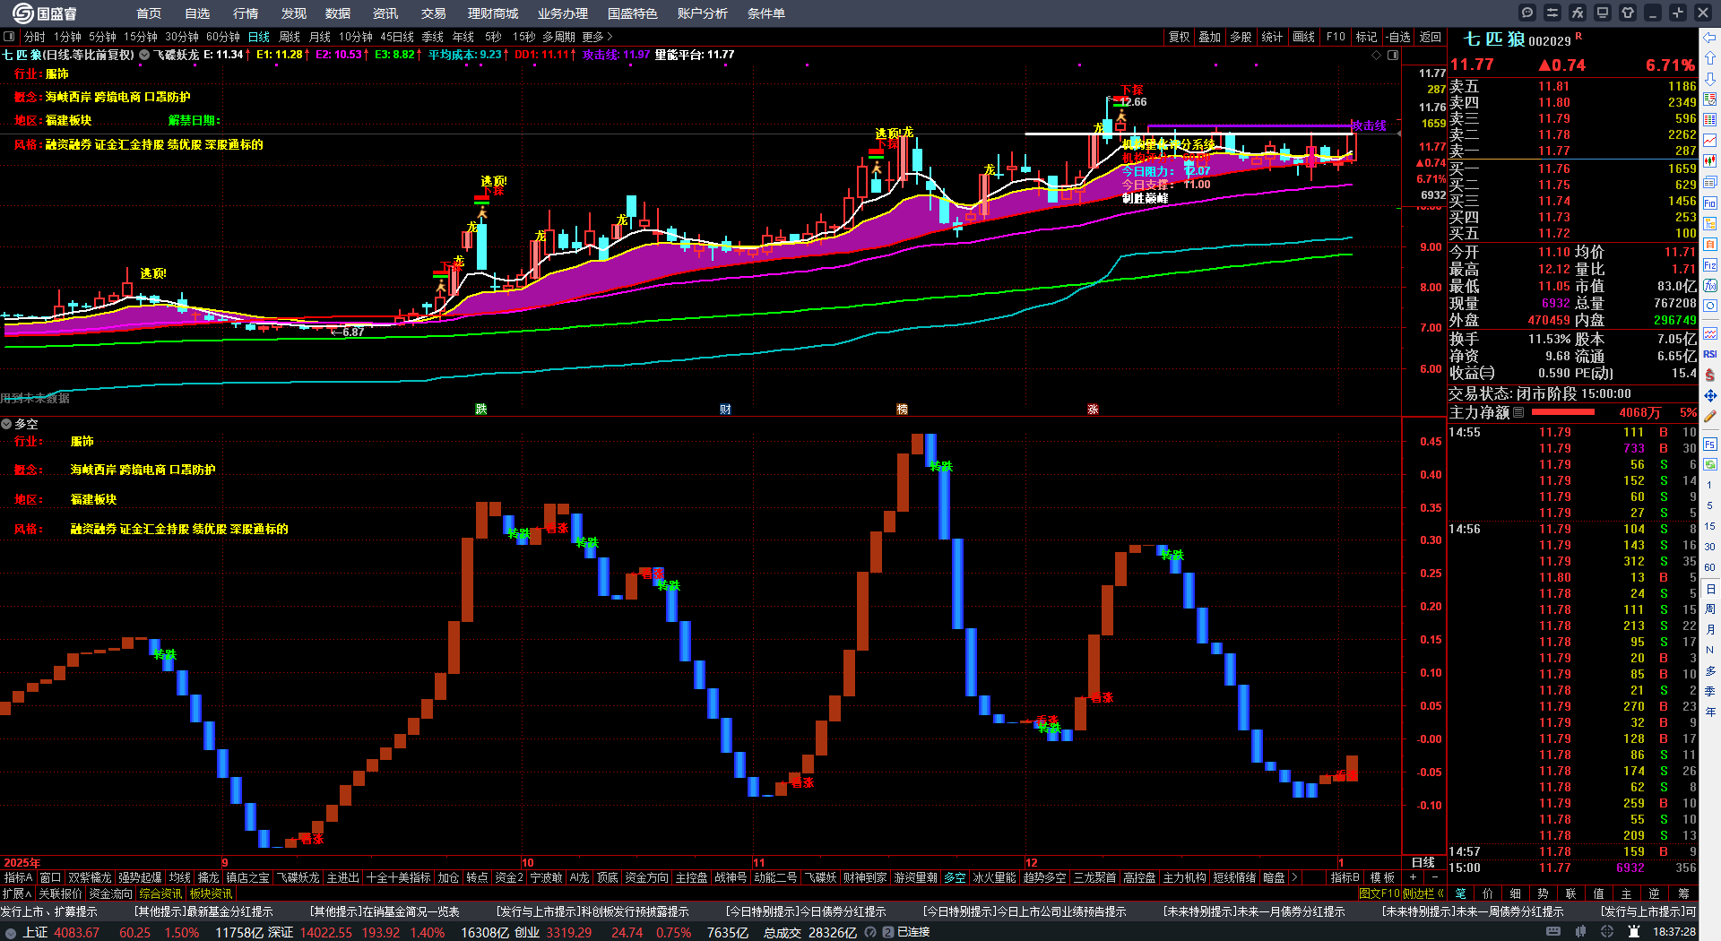The width and height of the screenshot is (1721, 941).
Task: Zoom out the chart with the - button
Action: coord(1435,877)
